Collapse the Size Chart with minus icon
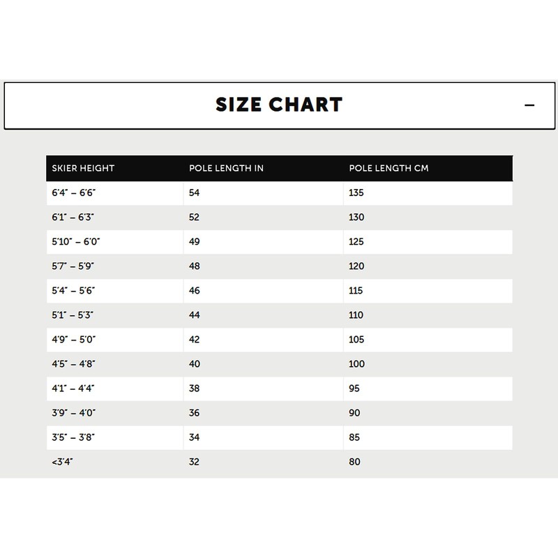Screen dimensions: 558x558 pyautogui.click(x=529, y=105)
